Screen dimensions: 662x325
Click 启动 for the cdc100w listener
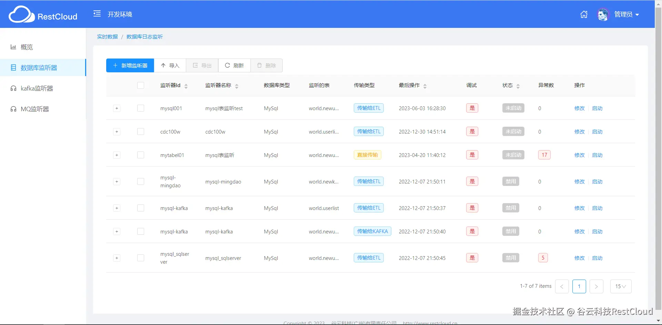597,132
